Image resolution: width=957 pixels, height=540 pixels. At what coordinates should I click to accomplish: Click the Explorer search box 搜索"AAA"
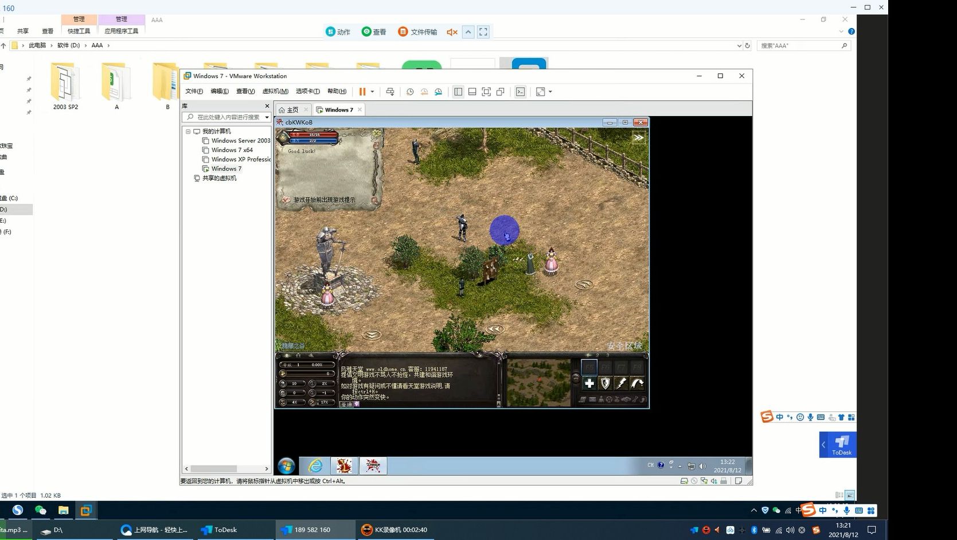[803, 45]
